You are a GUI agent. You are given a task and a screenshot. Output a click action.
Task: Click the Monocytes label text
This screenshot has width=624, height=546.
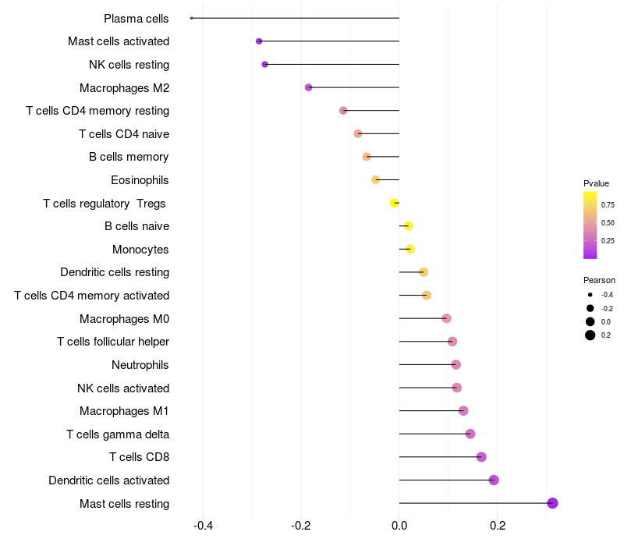(x=140, y=250)
